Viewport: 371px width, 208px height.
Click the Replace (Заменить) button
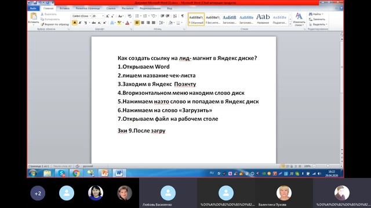point(317,19)
